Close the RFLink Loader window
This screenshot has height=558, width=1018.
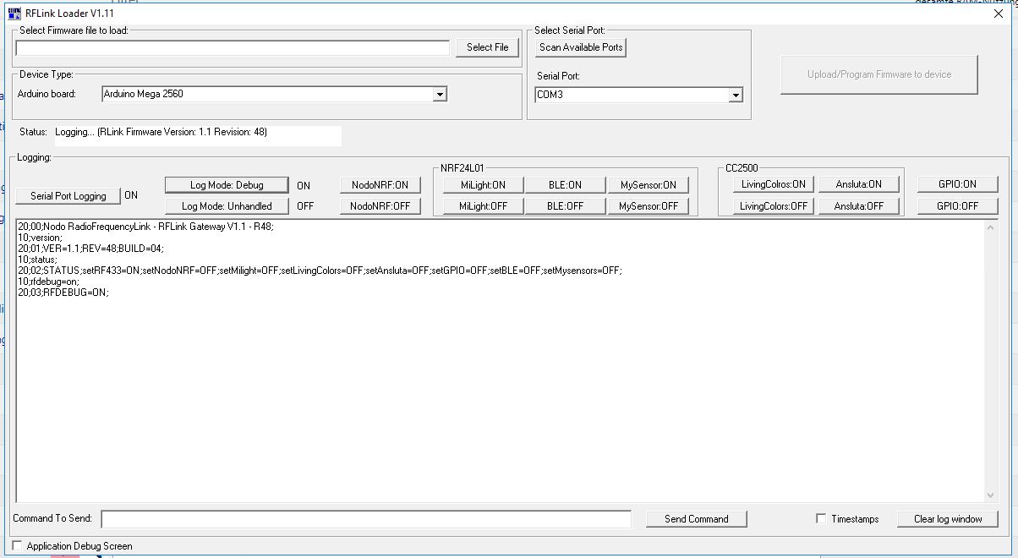coord(999,14)
